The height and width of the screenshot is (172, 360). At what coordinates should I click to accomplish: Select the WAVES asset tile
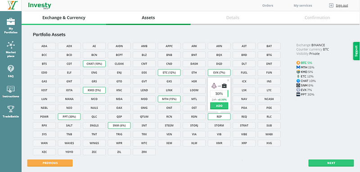pos(69,143)
